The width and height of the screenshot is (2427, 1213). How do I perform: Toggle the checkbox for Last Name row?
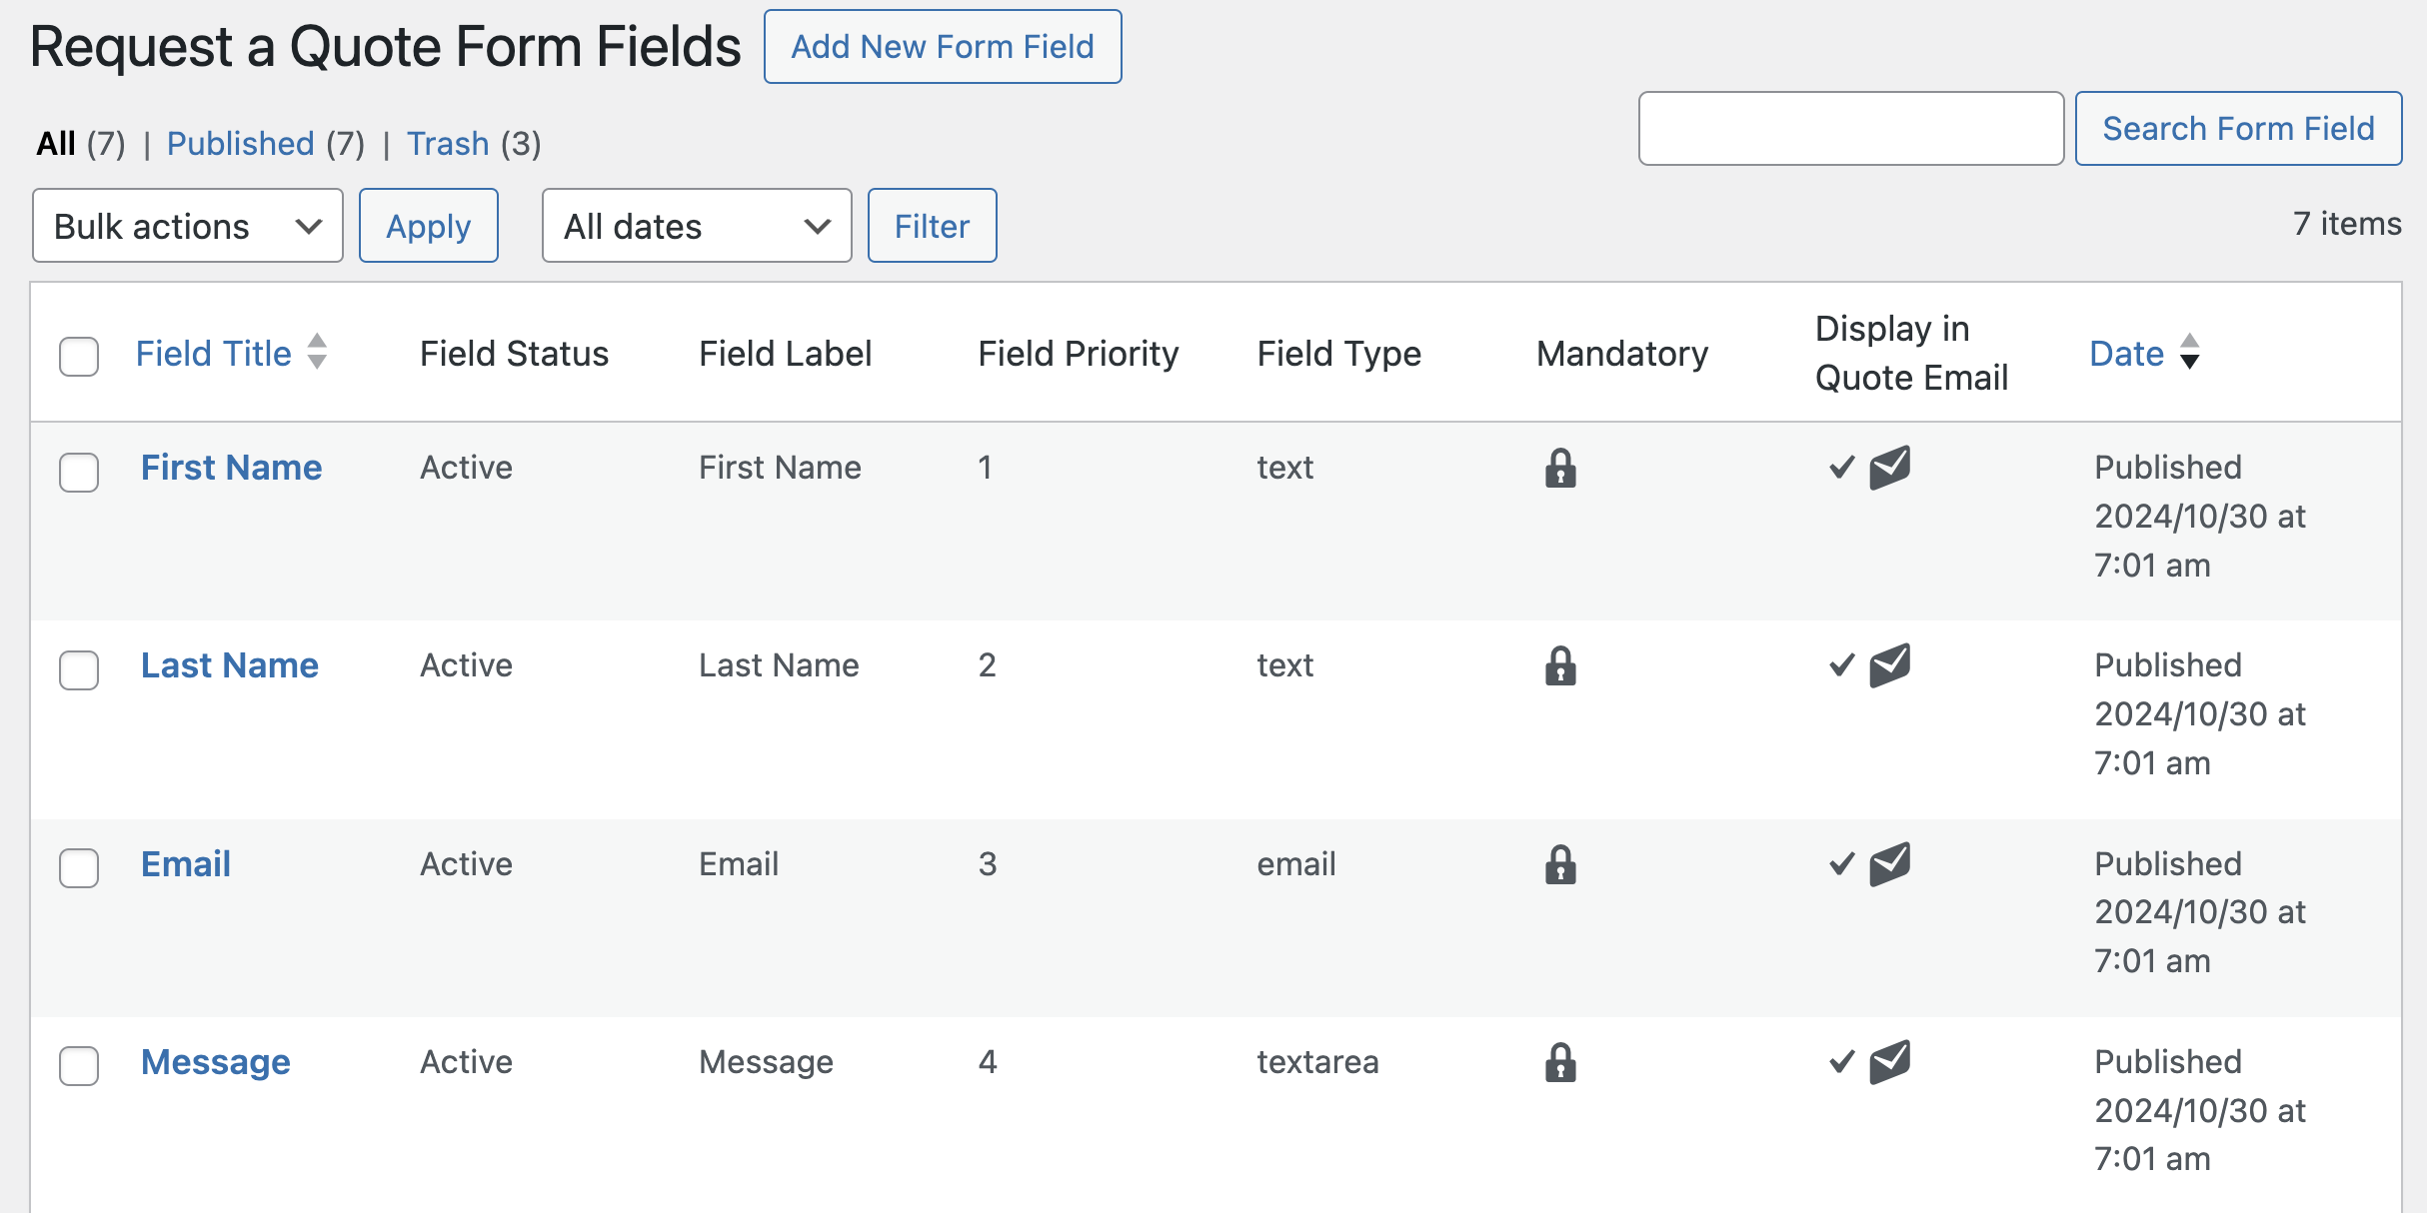tap(79, 665)
